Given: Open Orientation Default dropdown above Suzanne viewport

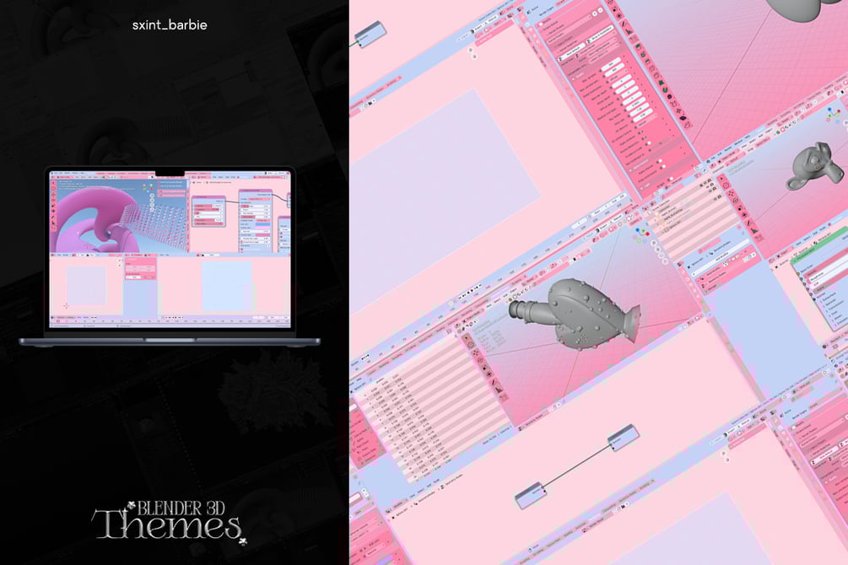Looking at the screenshot, I should click(x=736, y=159).
